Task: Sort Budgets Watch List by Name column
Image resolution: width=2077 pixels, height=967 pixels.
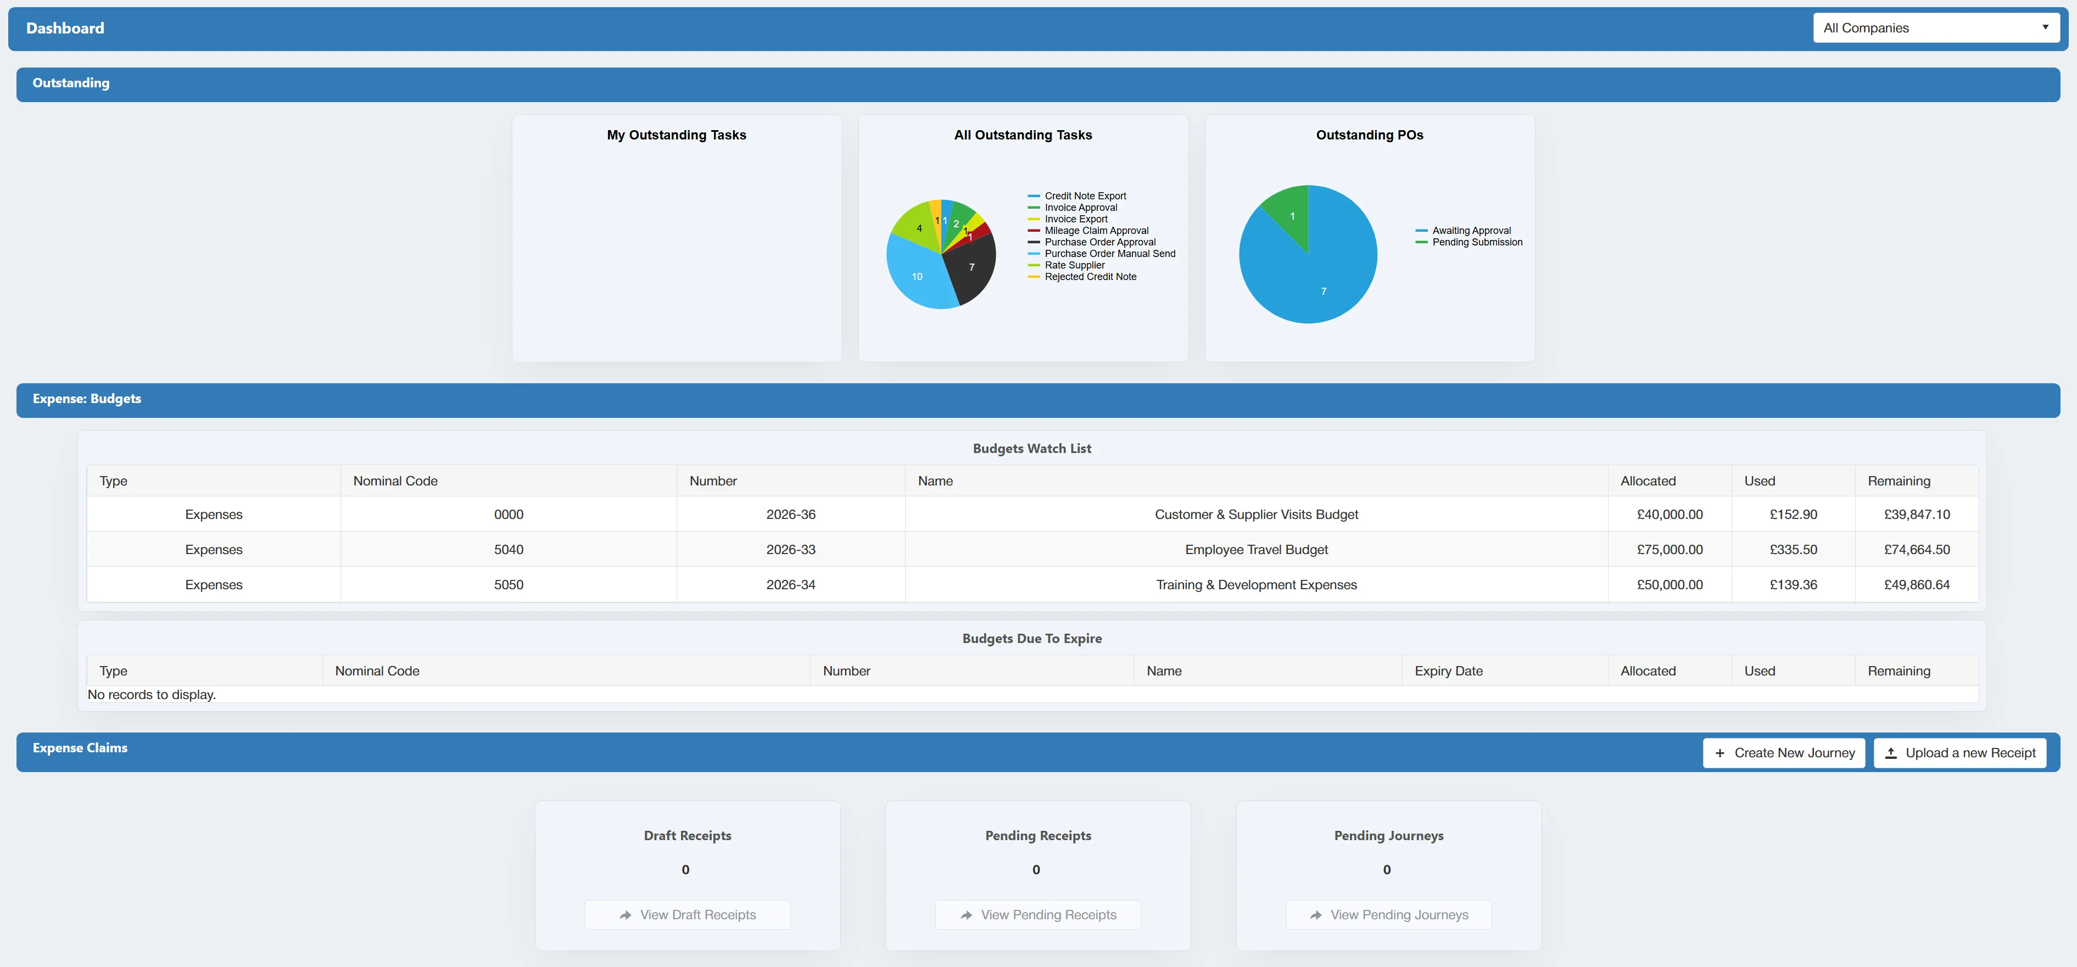Action: (x=1256, y=480)
